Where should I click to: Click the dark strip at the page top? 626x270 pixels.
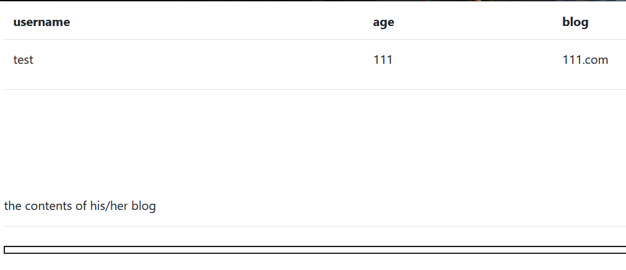tap(313, 1)
